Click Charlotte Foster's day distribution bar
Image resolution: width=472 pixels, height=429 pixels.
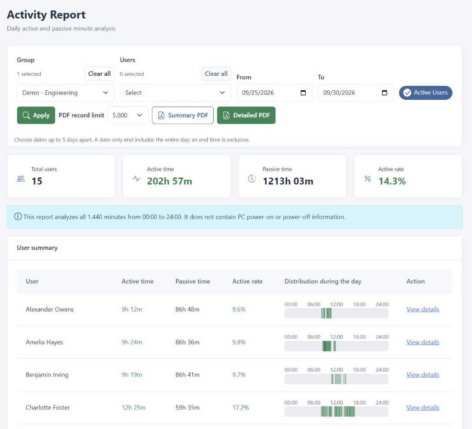336,411
